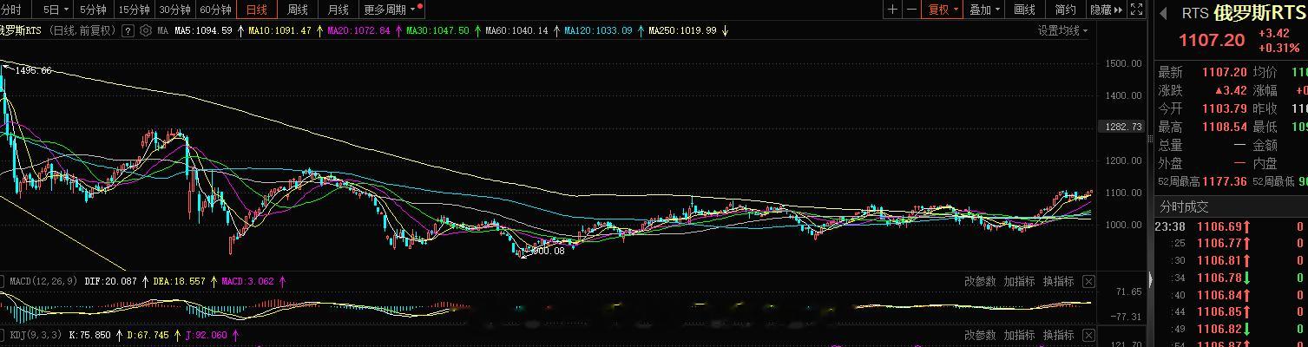Switch to 60分钟 chart tab
Viewport: 1308px width, 347px height.
click(x=215, y=10)
